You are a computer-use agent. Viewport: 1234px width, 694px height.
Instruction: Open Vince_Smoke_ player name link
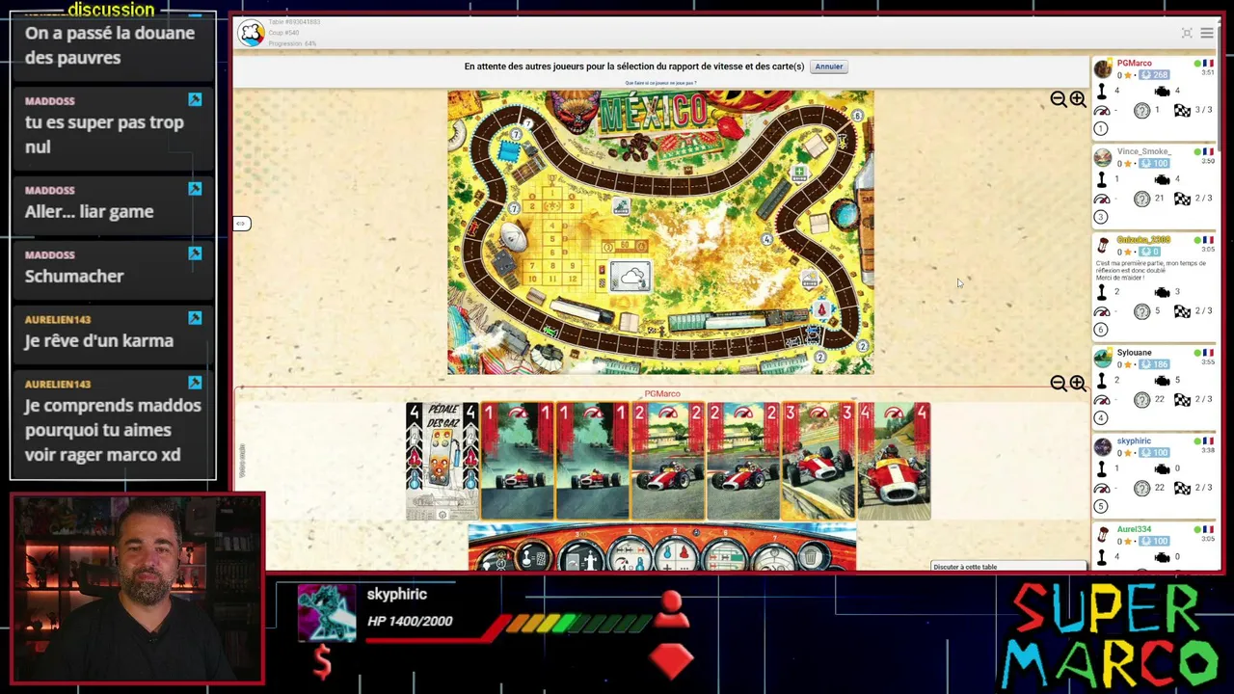[1143, 151]
